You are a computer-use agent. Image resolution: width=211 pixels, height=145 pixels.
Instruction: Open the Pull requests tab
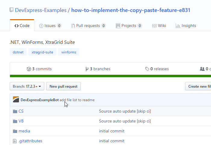click(x=88, y=26)
